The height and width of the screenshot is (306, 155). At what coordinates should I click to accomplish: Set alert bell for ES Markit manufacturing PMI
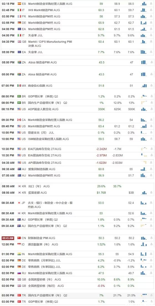pyautogui.click(x=151, y=4)
